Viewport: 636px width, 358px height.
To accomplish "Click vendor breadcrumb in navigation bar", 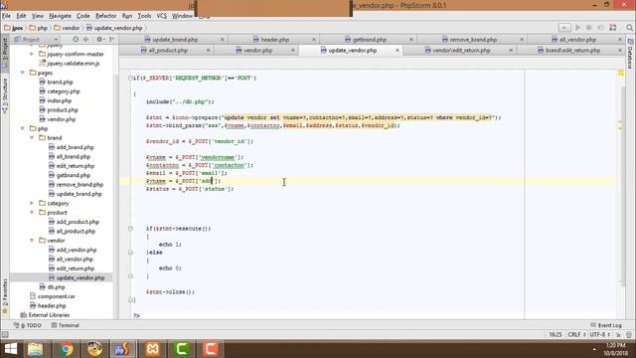I will [67, 28].
